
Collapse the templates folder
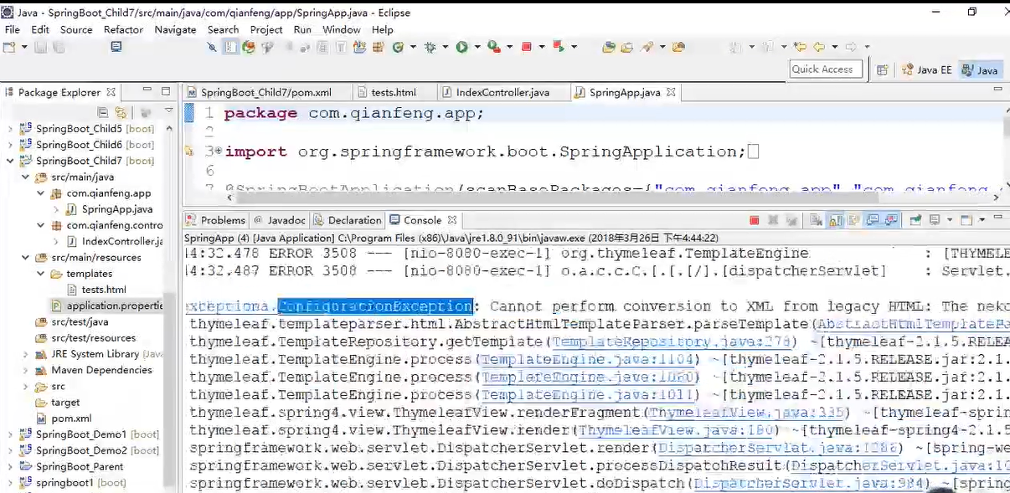point(40,274)
